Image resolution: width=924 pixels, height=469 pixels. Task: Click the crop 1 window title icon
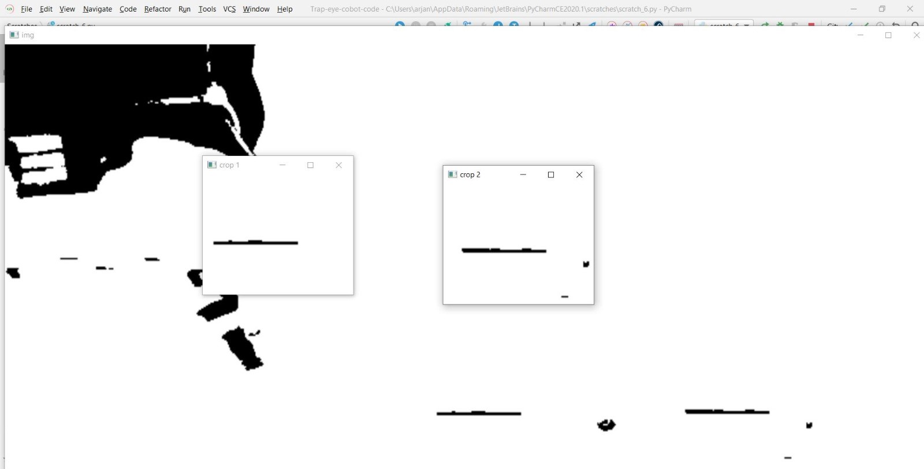pos(211,165)
